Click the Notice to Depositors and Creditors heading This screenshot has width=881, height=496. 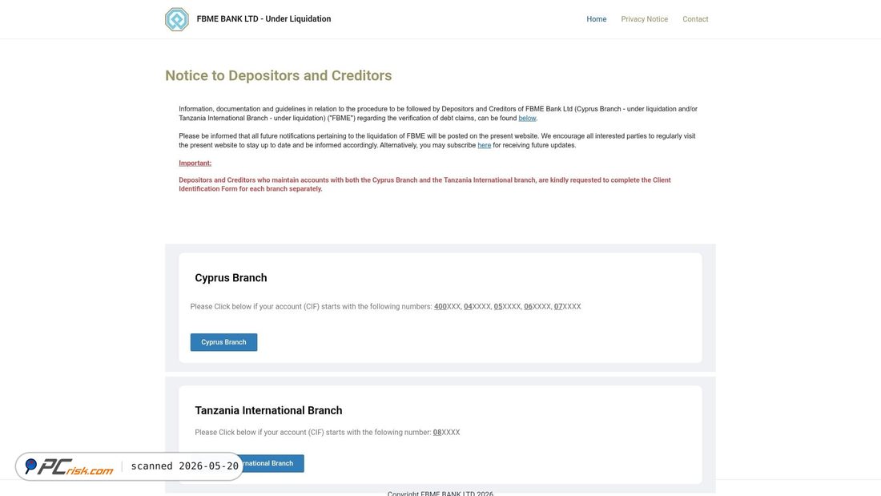point(278,75)
